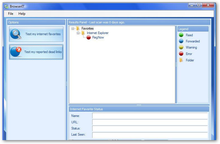Click the Warning legend label

(191, 47)
